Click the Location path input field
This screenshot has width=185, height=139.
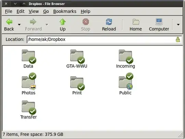[x=104, y=40]
